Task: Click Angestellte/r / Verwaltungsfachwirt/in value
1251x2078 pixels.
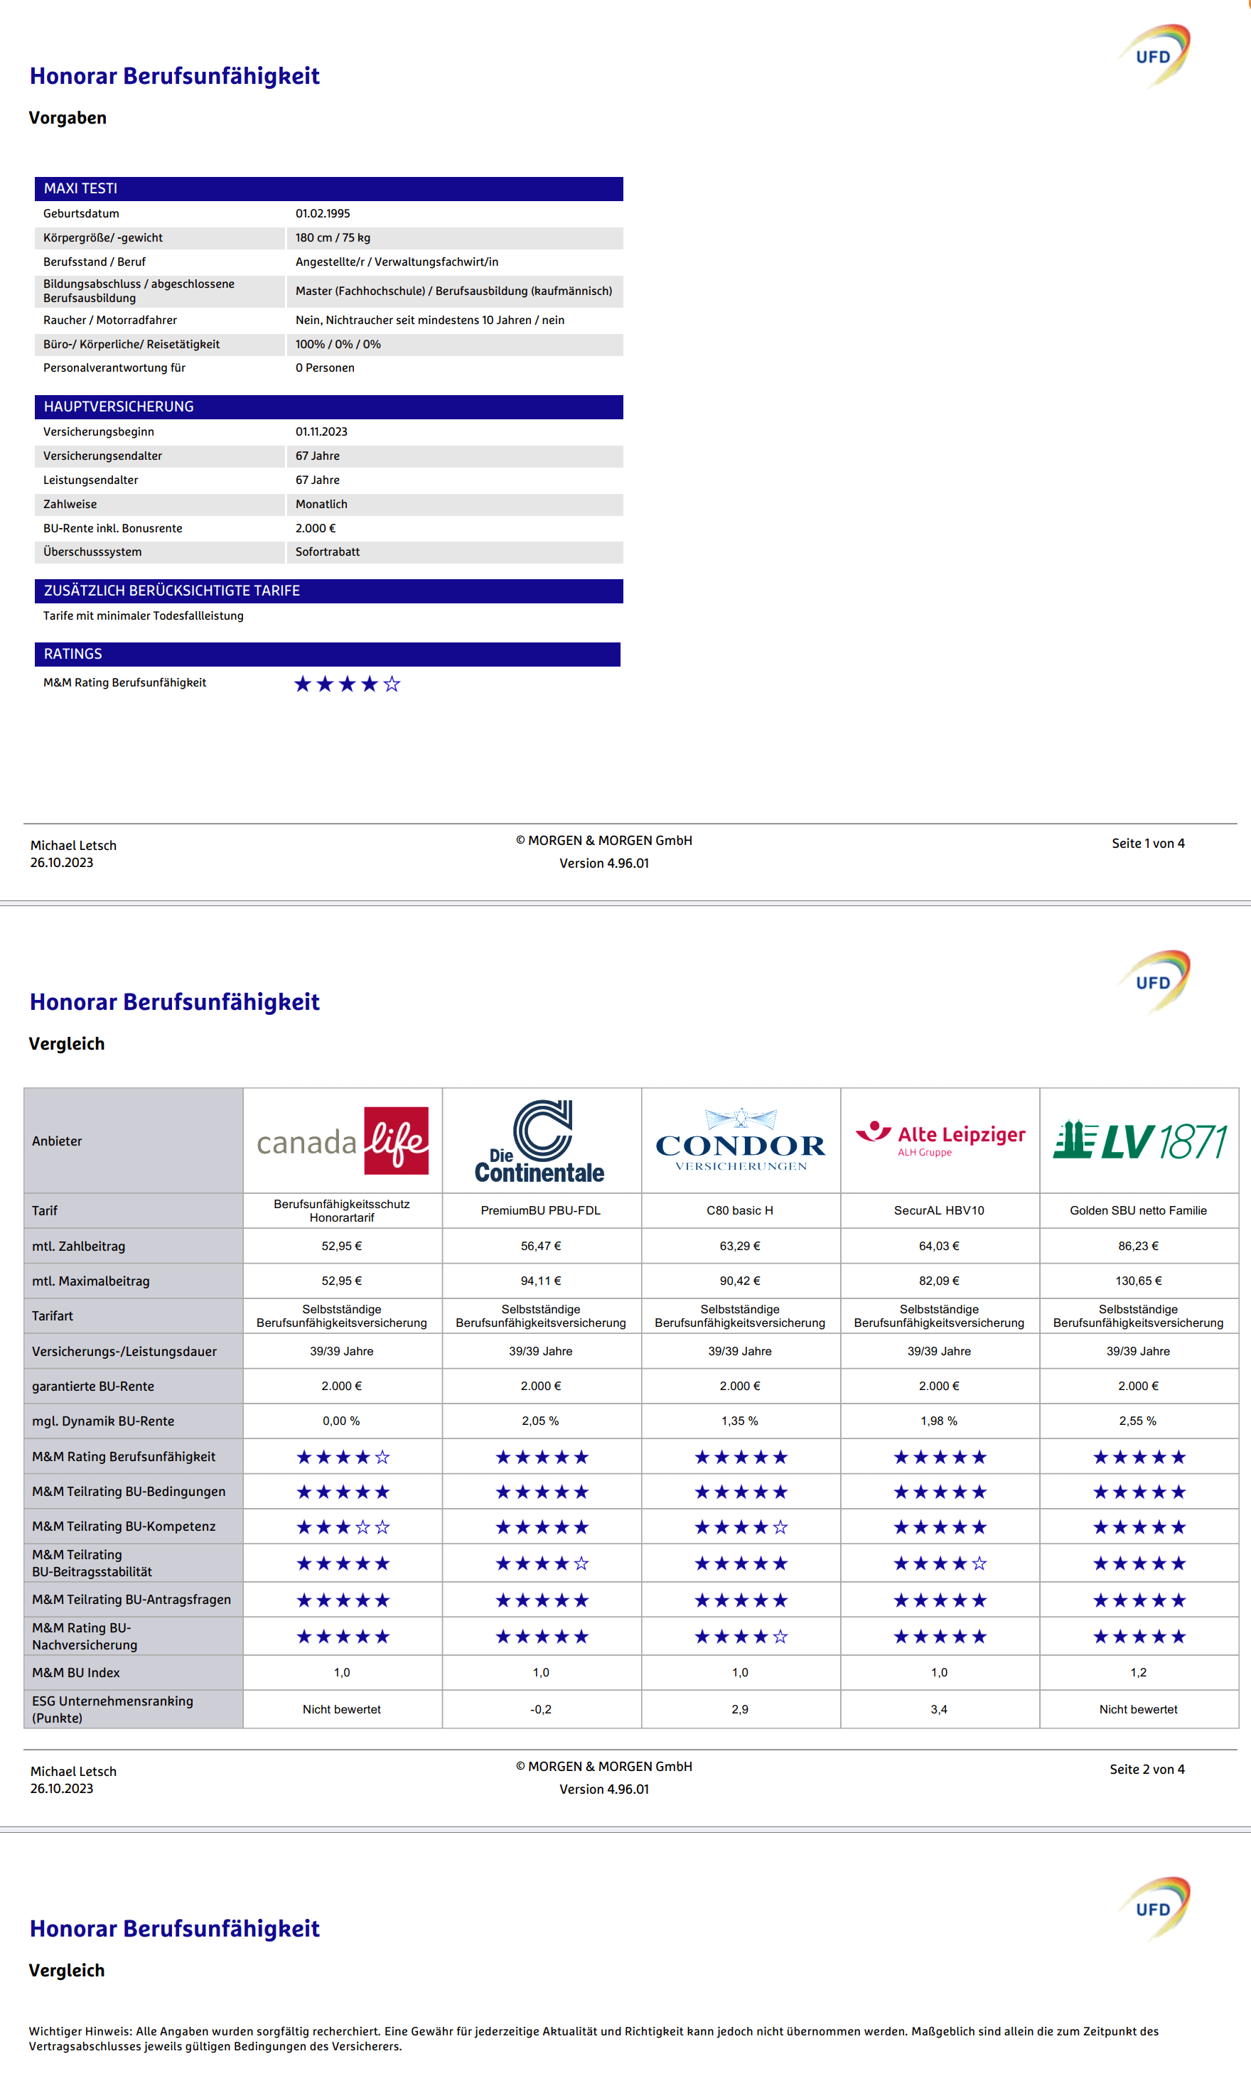Action: click(x=397, y=262)
